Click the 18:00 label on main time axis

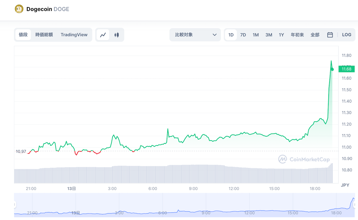click(x=315, y=188)
